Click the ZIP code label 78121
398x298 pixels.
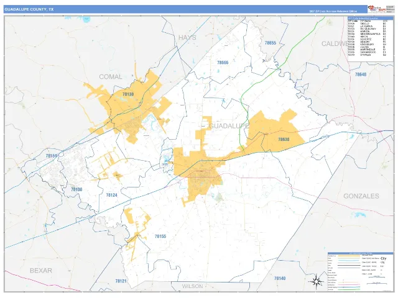[121, 281]
